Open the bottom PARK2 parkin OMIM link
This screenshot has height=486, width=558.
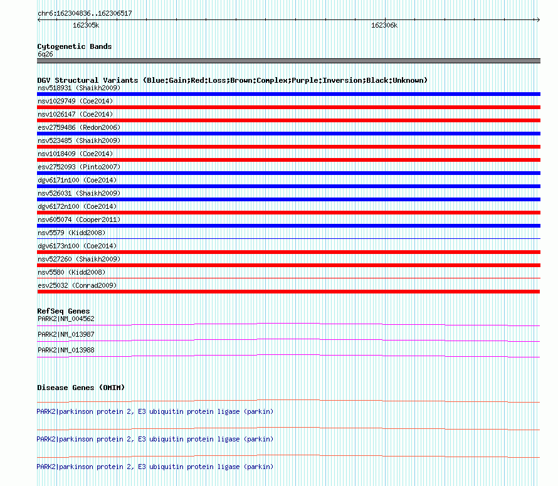155,467
